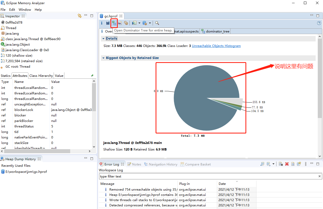
Task: Restore the log in Error Log toolbar
Action: tap(299, 164)
